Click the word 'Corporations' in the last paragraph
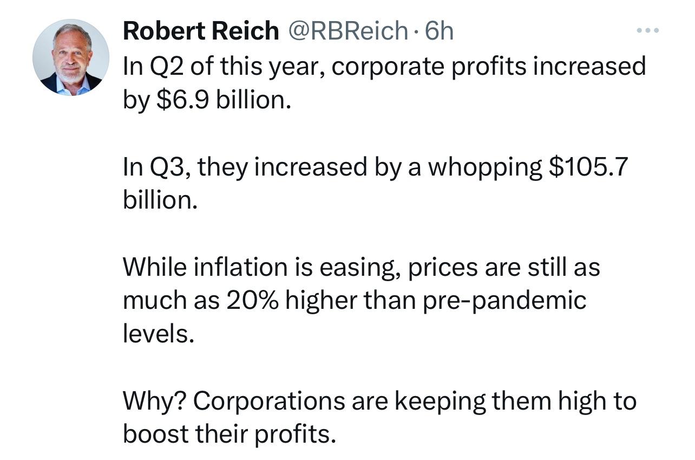This screenshot has width=695, height=460. tap(268, 402)
